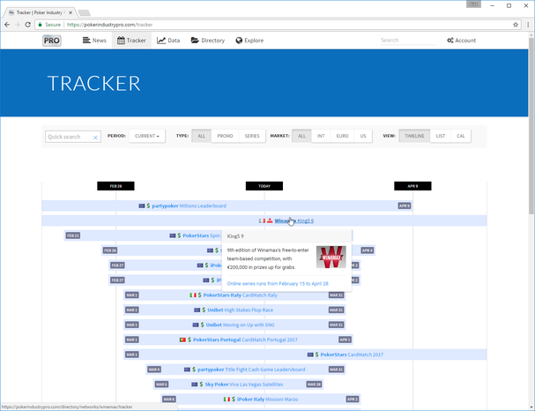
Task: Filter market by INT
Action: tap(321, 136)
